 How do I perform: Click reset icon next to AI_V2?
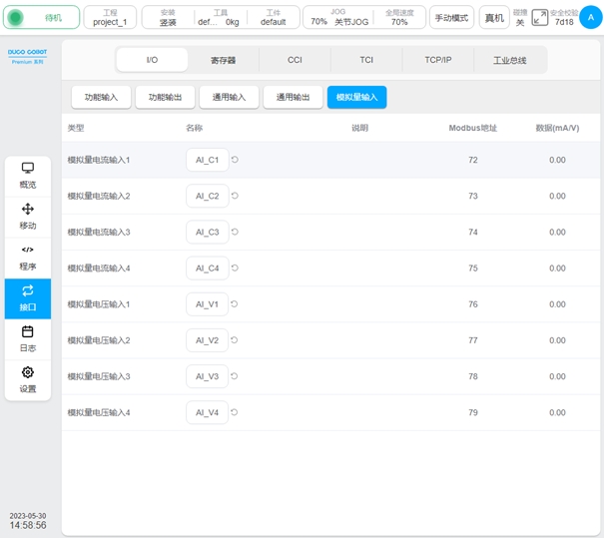pos(236,340)
